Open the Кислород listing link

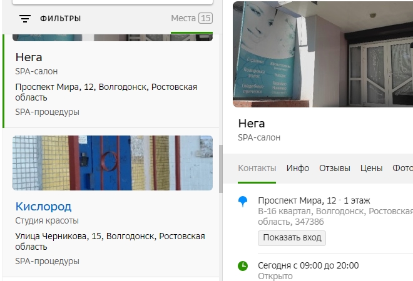click(43, 207)
